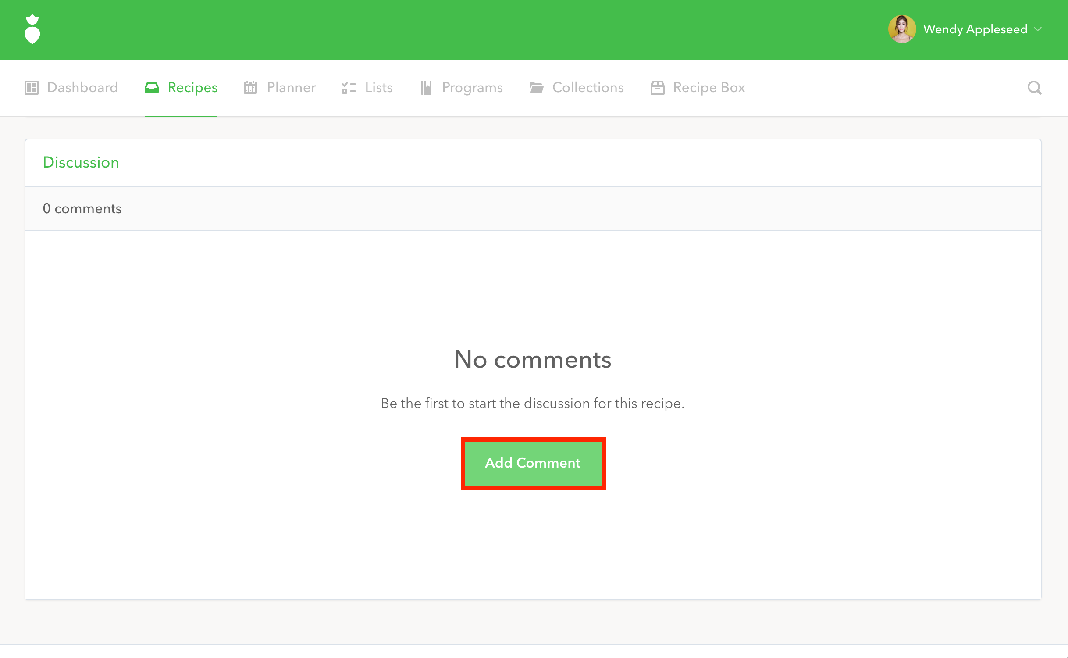The width and height of the screenshot is (1068, 658).
Task: Click the Programs bookmark icon
Action: point(426,88)
